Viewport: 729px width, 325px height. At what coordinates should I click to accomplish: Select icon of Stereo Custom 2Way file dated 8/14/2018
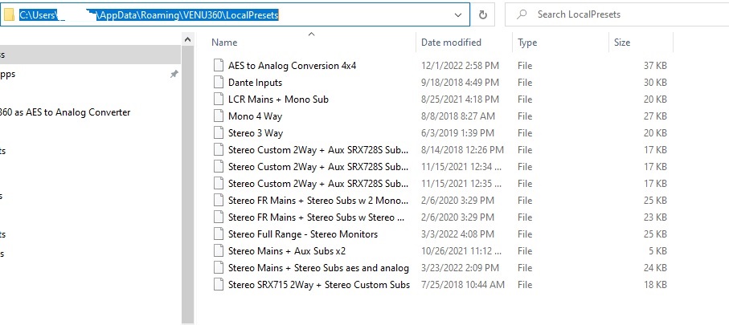tap(219, 149)
